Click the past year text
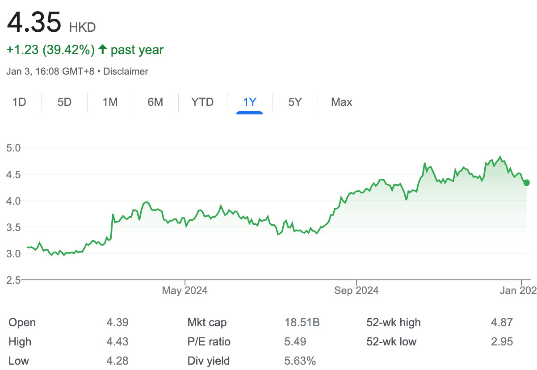The width and height of the screenshot is (537, 370). tap(137, 50)
